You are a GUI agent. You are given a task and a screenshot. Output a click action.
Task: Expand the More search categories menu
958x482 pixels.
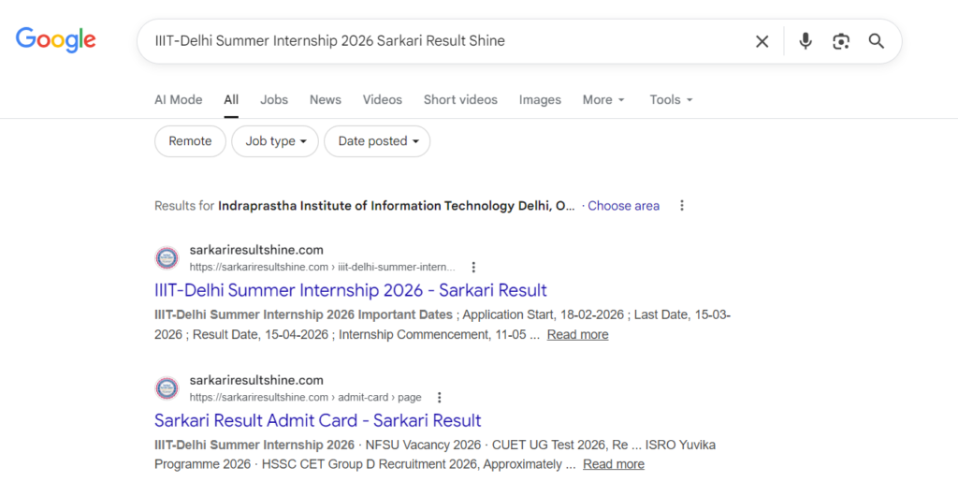tap(603, 99)
